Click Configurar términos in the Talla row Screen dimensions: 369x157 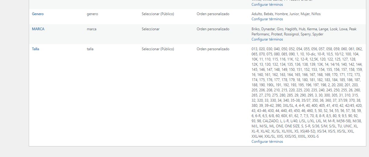[x=267, y=142]
